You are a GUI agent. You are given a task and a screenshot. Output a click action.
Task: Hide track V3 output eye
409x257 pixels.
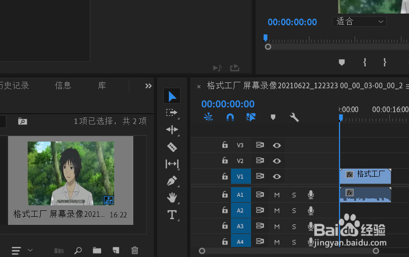(x=277, y=145)
